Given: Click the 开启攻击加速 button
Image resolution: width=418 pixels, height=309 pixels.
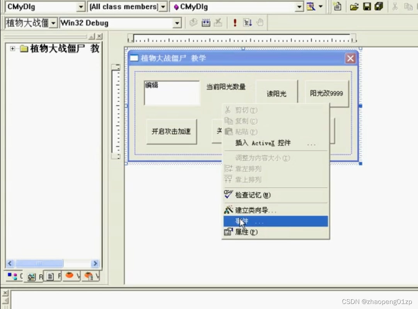Looking at the screenshot, I should pos(172,131).
